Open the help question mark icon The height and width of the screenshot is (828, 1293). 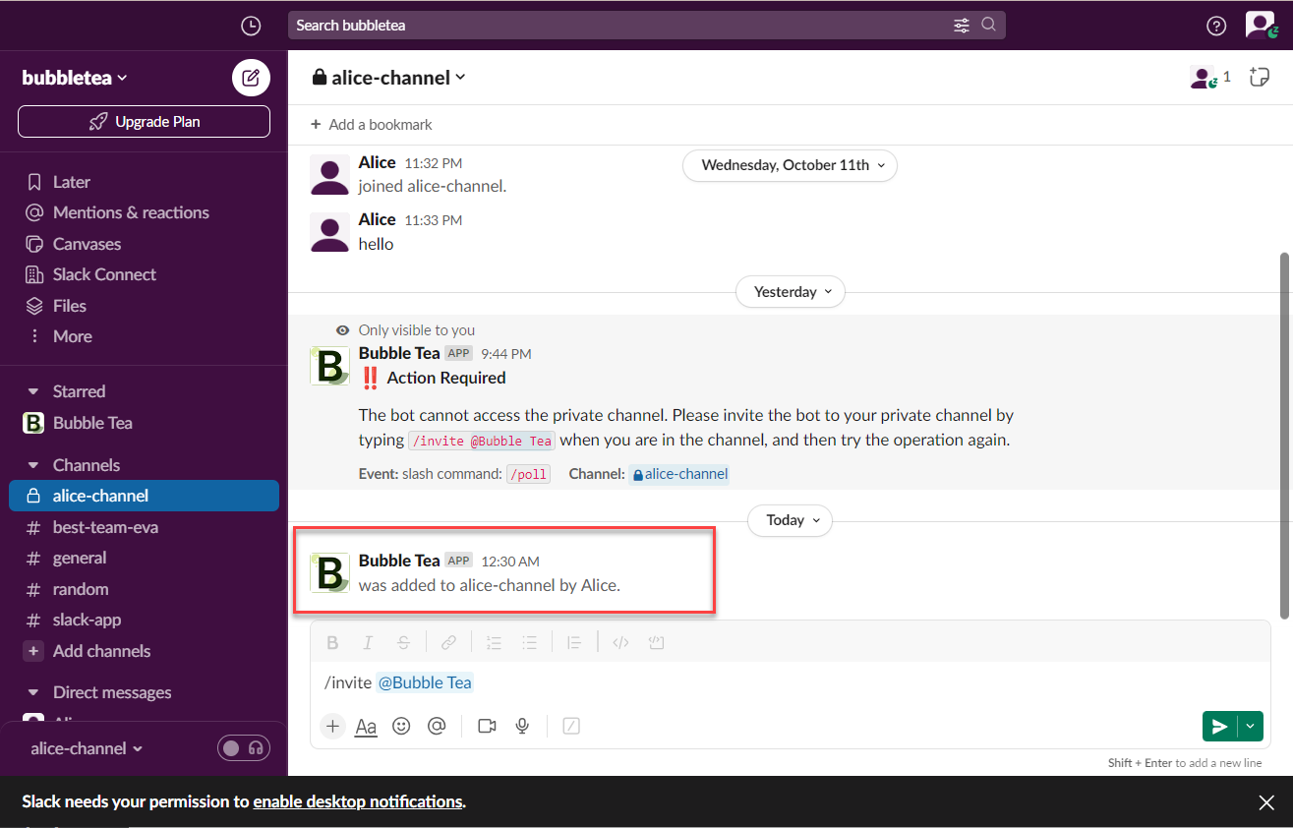[x=1216, y=26]
